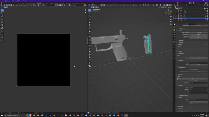The image size is (209, 117).
Task: Select the Loop Cut tool
Action: point(90,46)
